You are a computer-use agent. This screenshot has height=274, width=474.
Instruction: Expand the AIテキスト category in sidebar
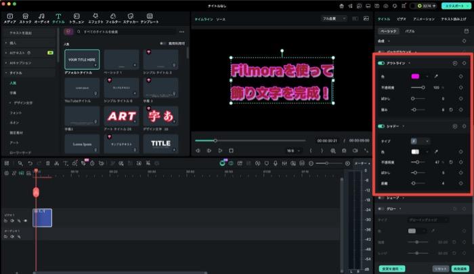pyautogui.click(x=6, y=53)
